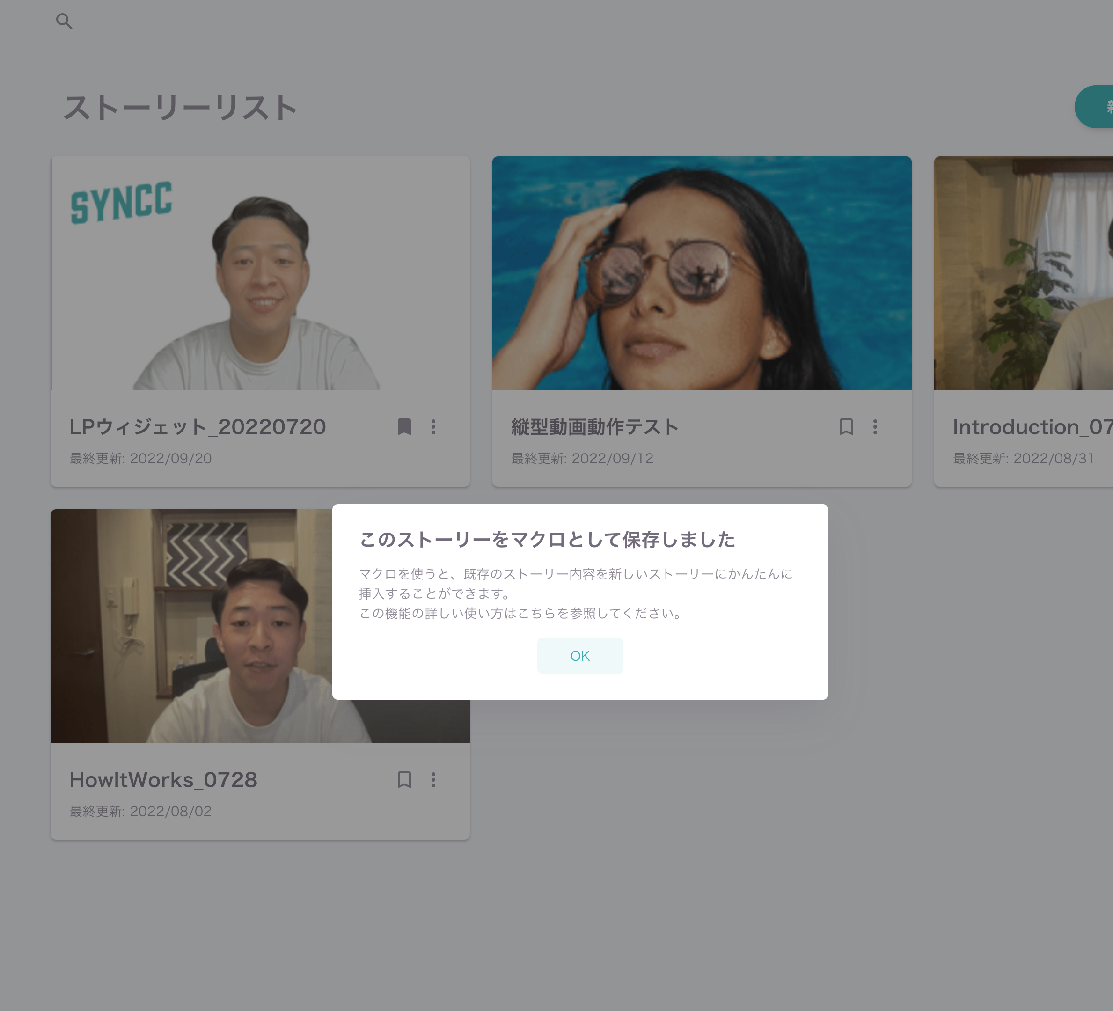Click 最終更新: 2022/08/31 date text
Screen dimensions: 1113x1011
click(1024, 458)
